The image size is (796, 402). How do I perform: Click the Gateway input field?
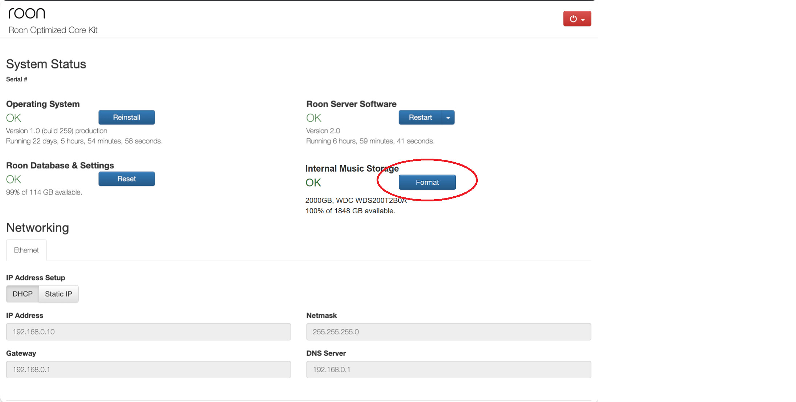coord(148,369)
